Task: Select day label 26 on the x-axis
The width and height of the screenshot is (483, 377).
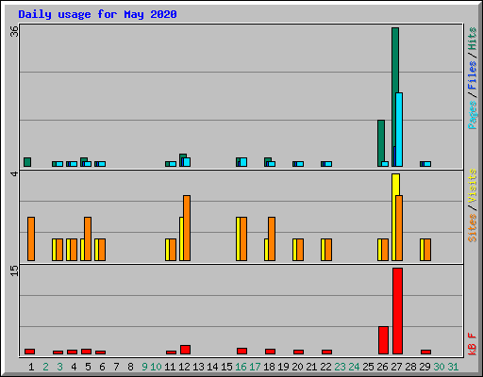Action: [382, 367]
